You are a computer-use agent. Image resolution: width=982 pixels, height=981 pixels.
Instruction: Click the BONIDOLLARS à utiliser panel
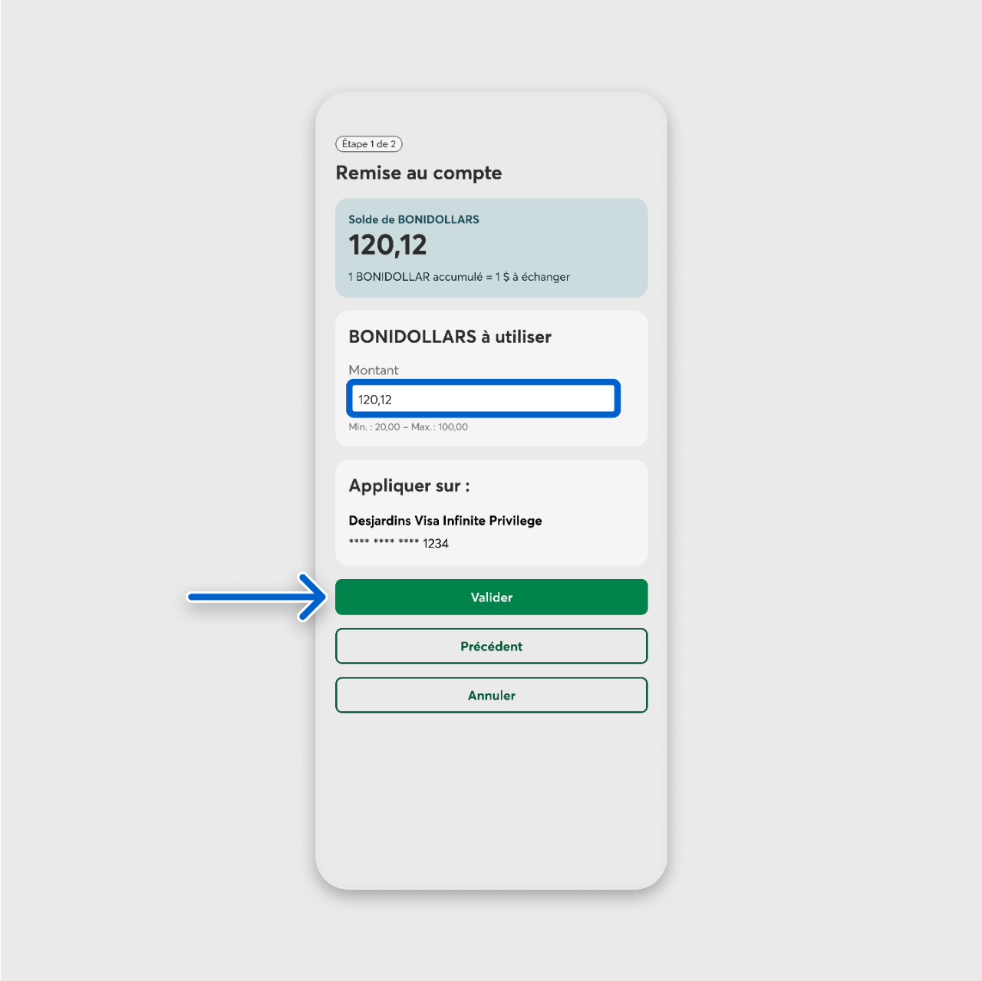[x=491, y=378]
